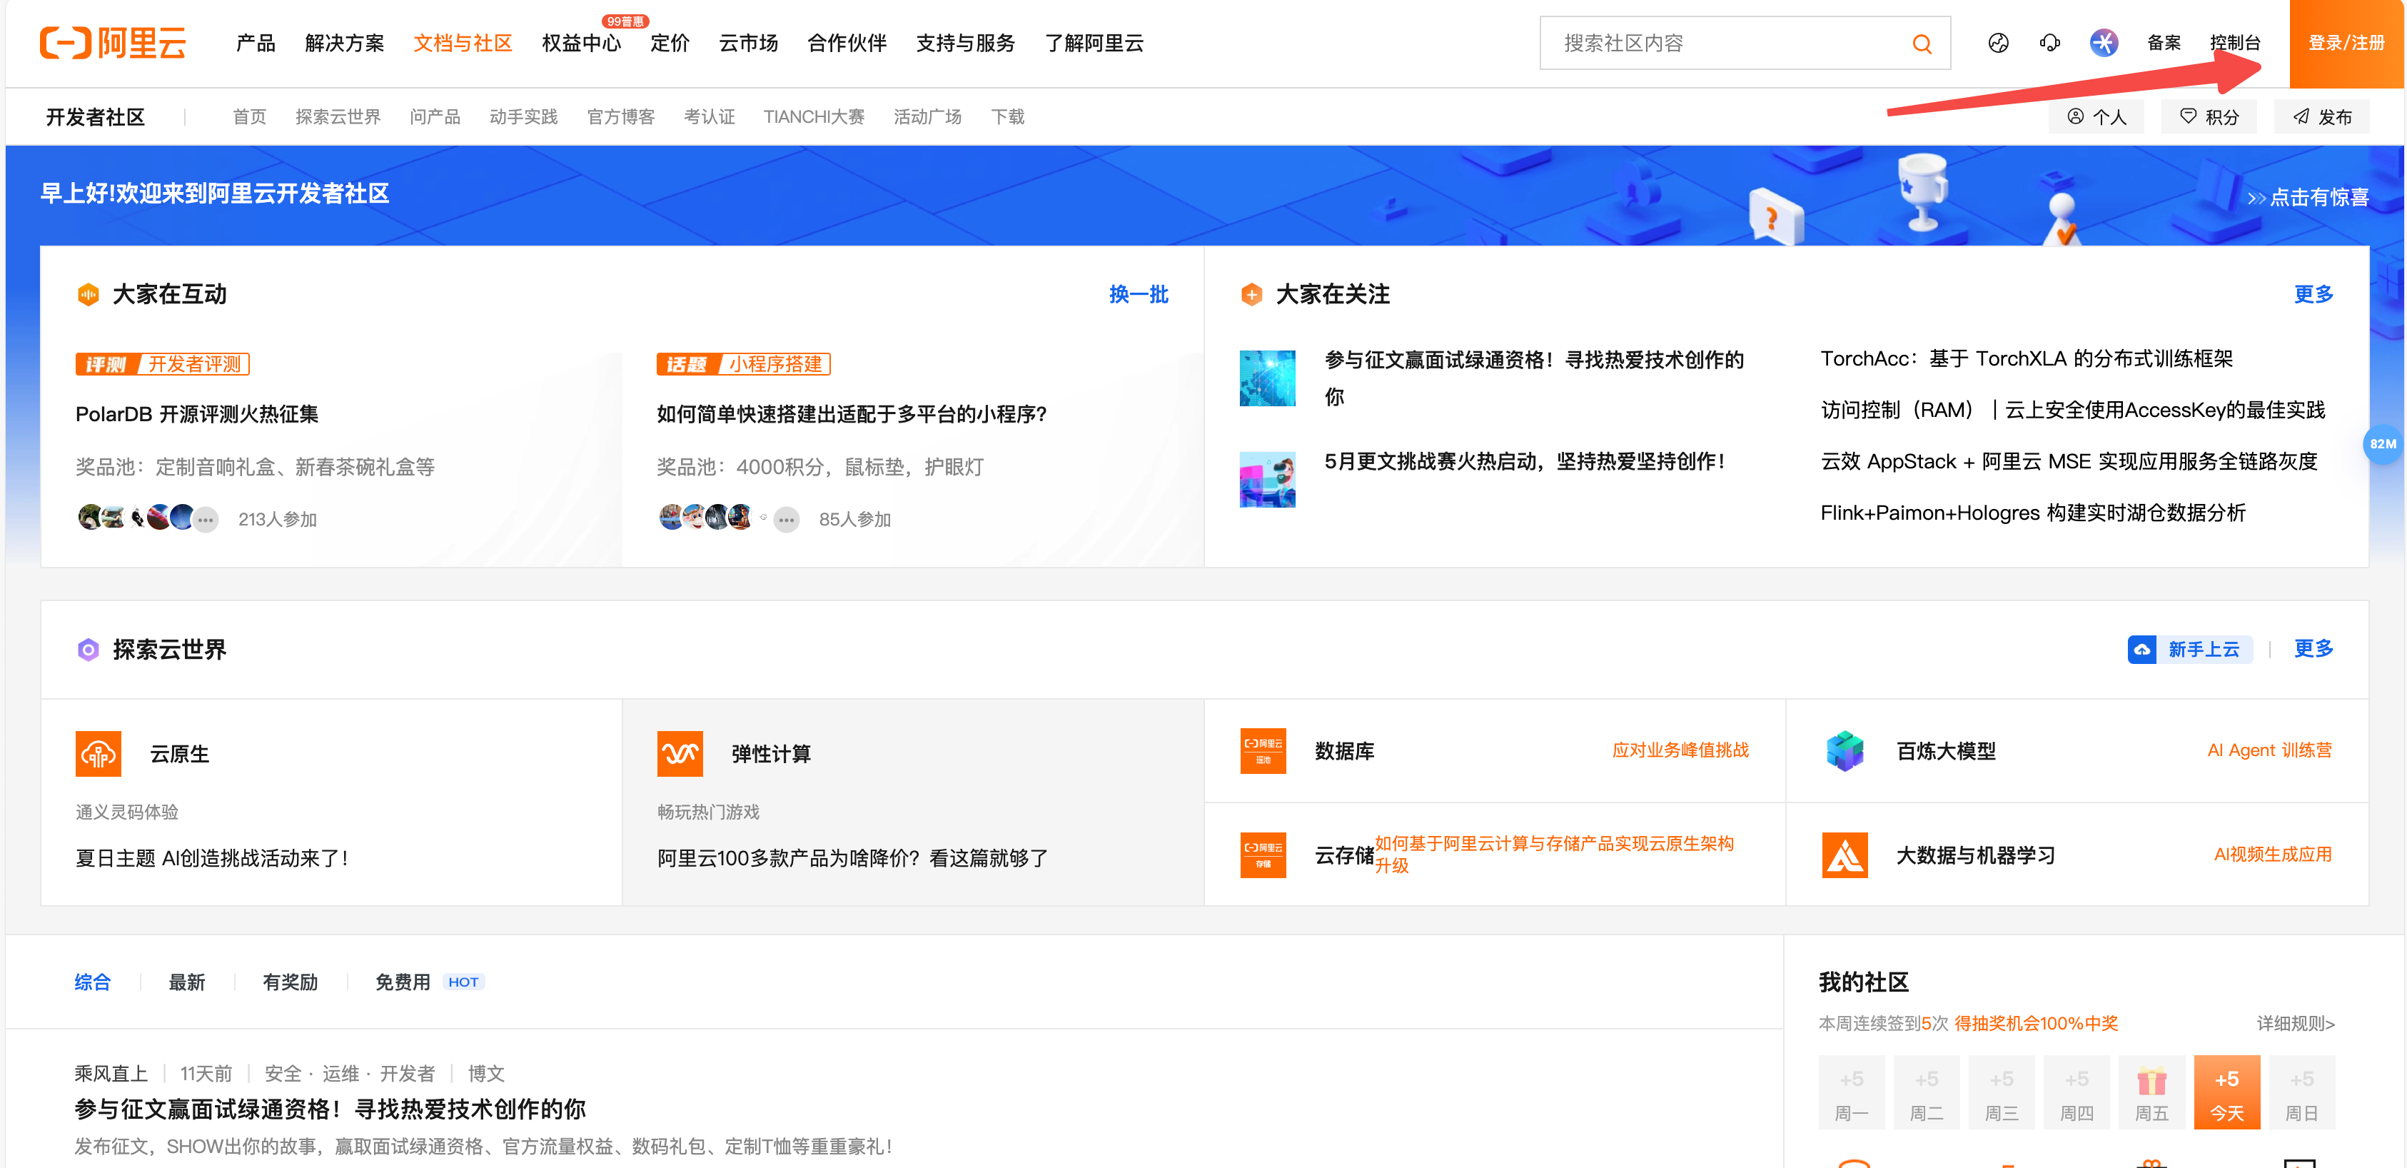Open 问产品 nav item
This screenshot has width=2407, height=1168.
[435, 117]
